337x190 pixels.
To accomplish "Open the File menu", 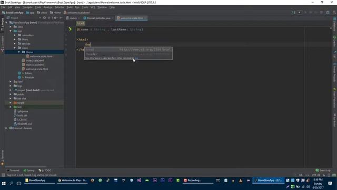I will [3, 7].
